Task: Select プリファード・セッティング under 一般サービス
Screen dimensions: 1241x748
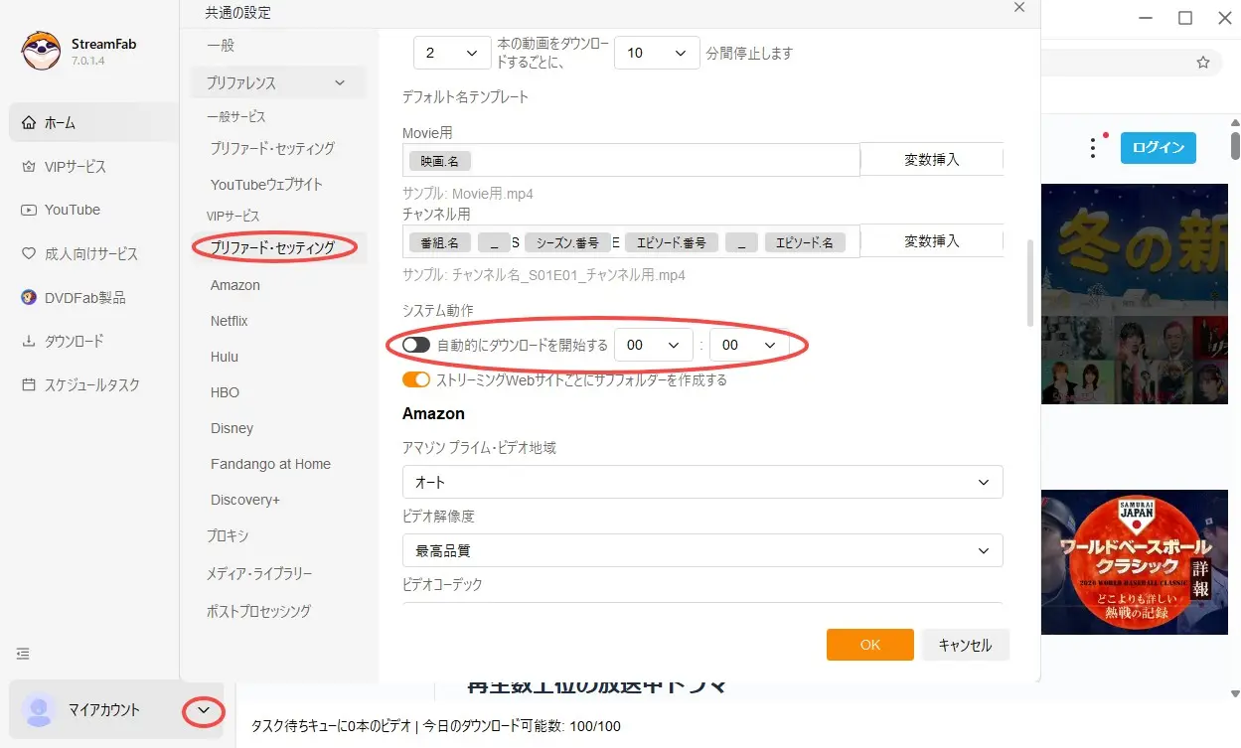Action: 272,149
